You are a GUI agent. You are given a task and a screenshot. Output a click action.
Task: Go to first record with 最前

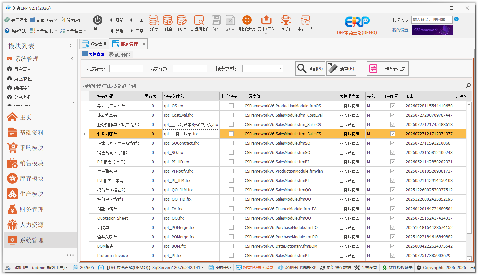click(117, 20)
